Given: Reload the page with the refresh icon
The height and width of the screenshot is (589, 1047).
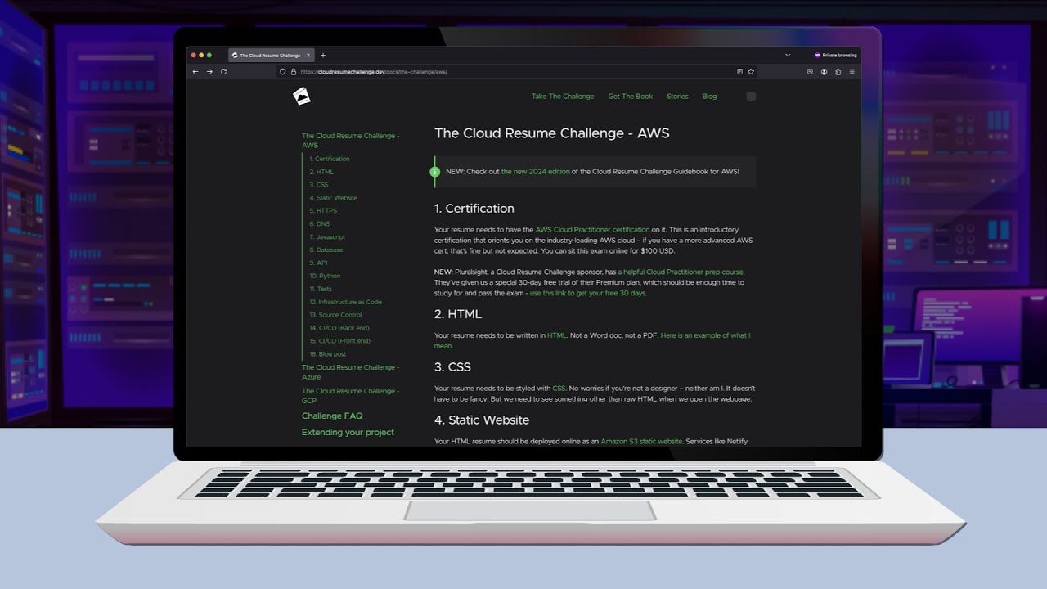Looking at the screenshot, I should coord(223,72).
